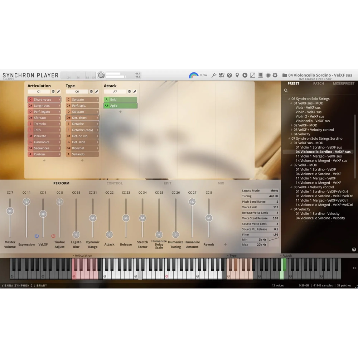
Task: Open preset folder icon
Action: 285,75
